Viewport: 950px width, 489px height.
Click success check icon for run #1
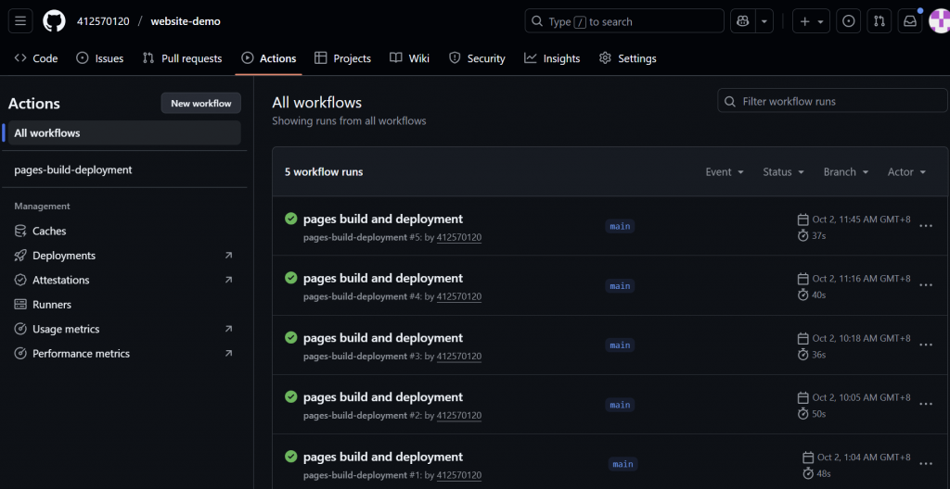point(290,457)
